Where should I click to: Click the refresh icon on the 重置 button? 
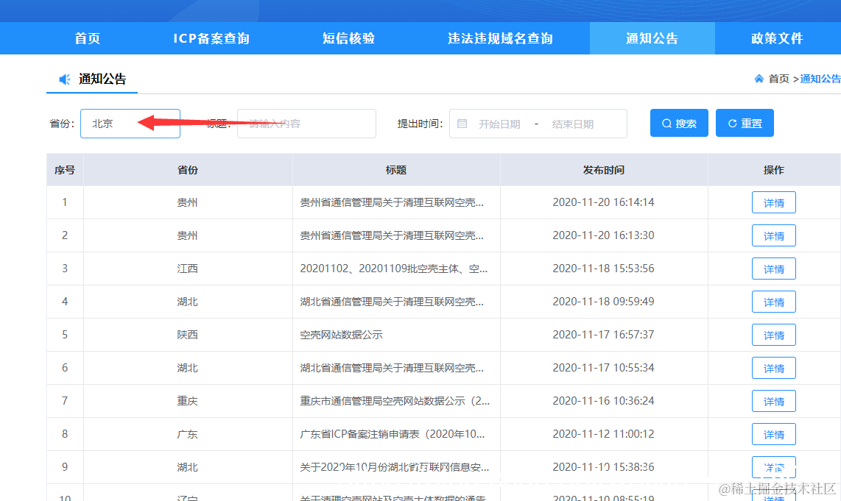click(733, 123)
